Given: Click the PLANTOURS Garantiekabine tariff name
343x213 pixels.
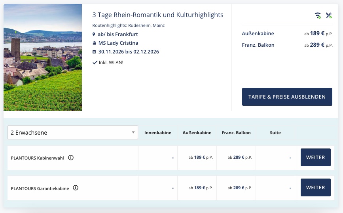Looking at the screenshot, I should [40, 188].
